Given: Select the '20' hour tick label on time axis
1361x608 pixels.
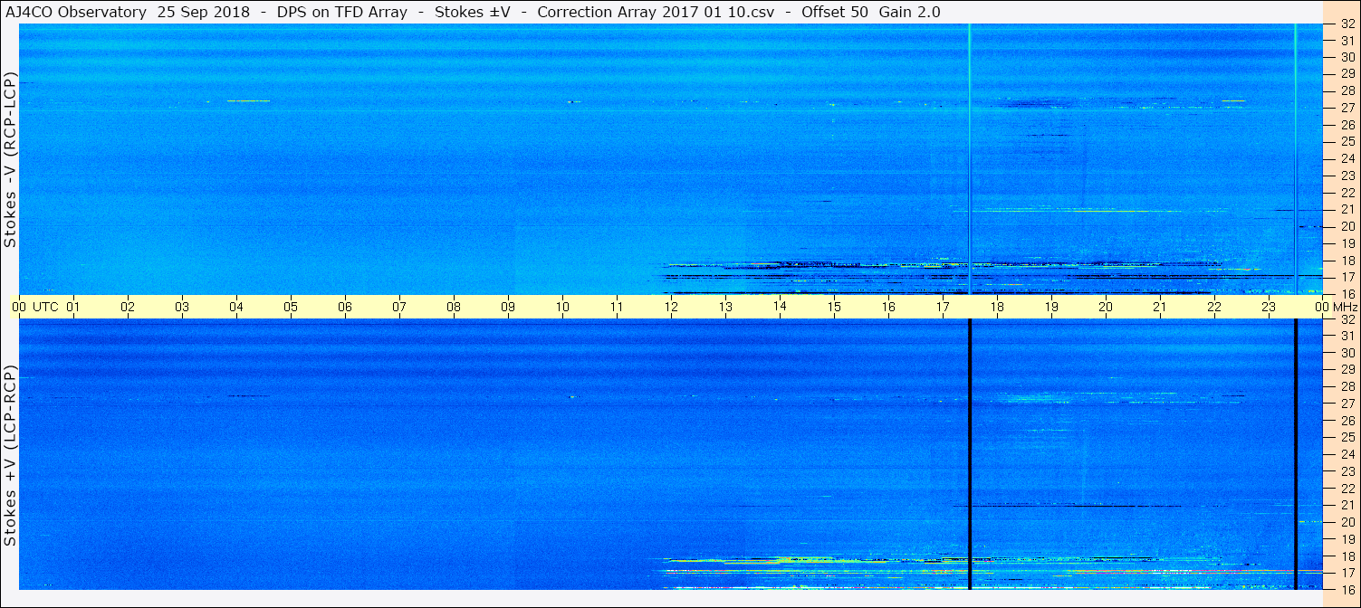Looking at the screenshot, I should (x=1106, y=307).
